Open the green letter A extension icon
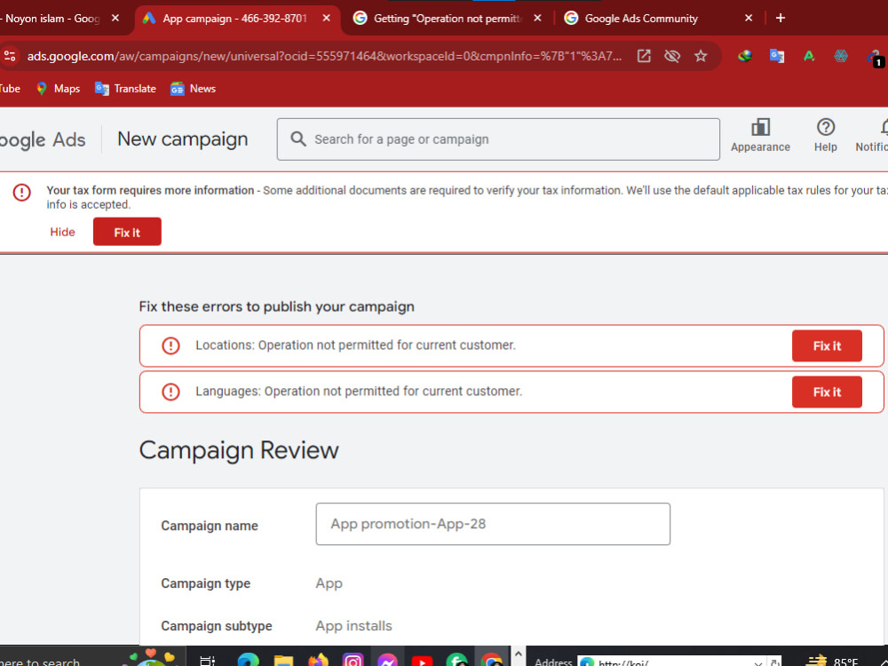This screenshot has width=888, height=666. click(x=809, y=55)
